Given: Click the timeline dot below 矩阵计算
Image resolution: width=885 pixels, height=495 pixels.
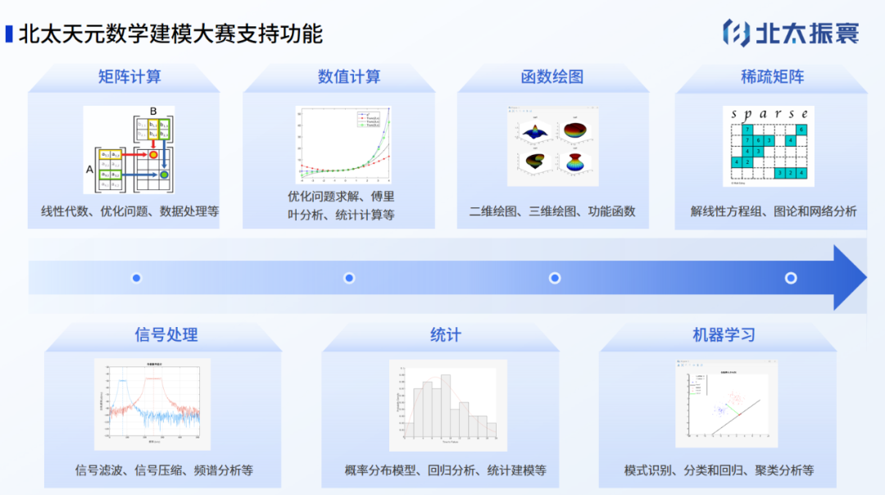Looking at the screenshot, I should point(137,278).
